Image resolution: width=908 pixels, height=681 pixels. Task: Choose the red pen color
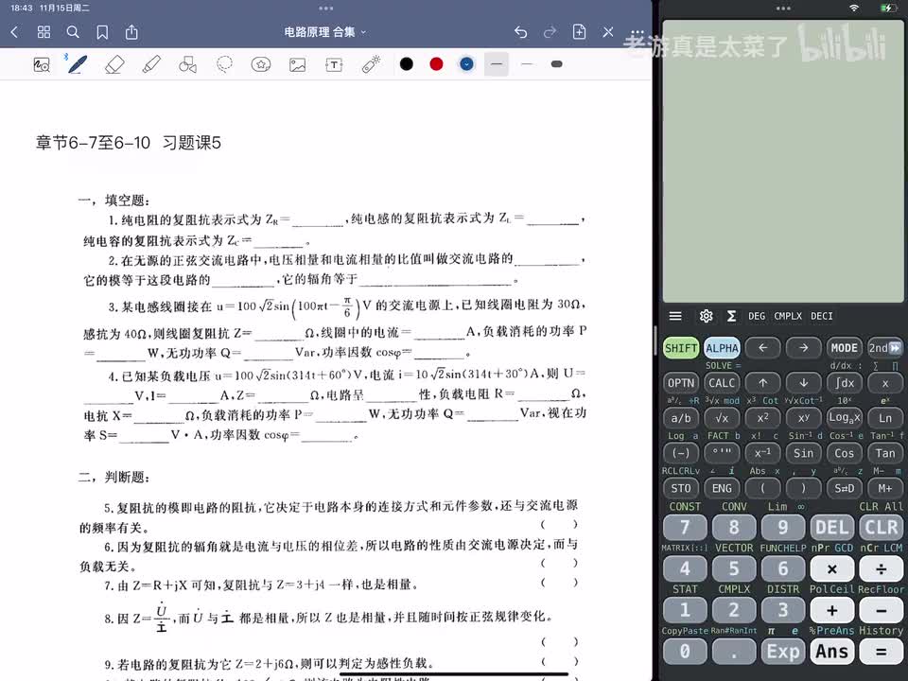click(x=437, y=64)
